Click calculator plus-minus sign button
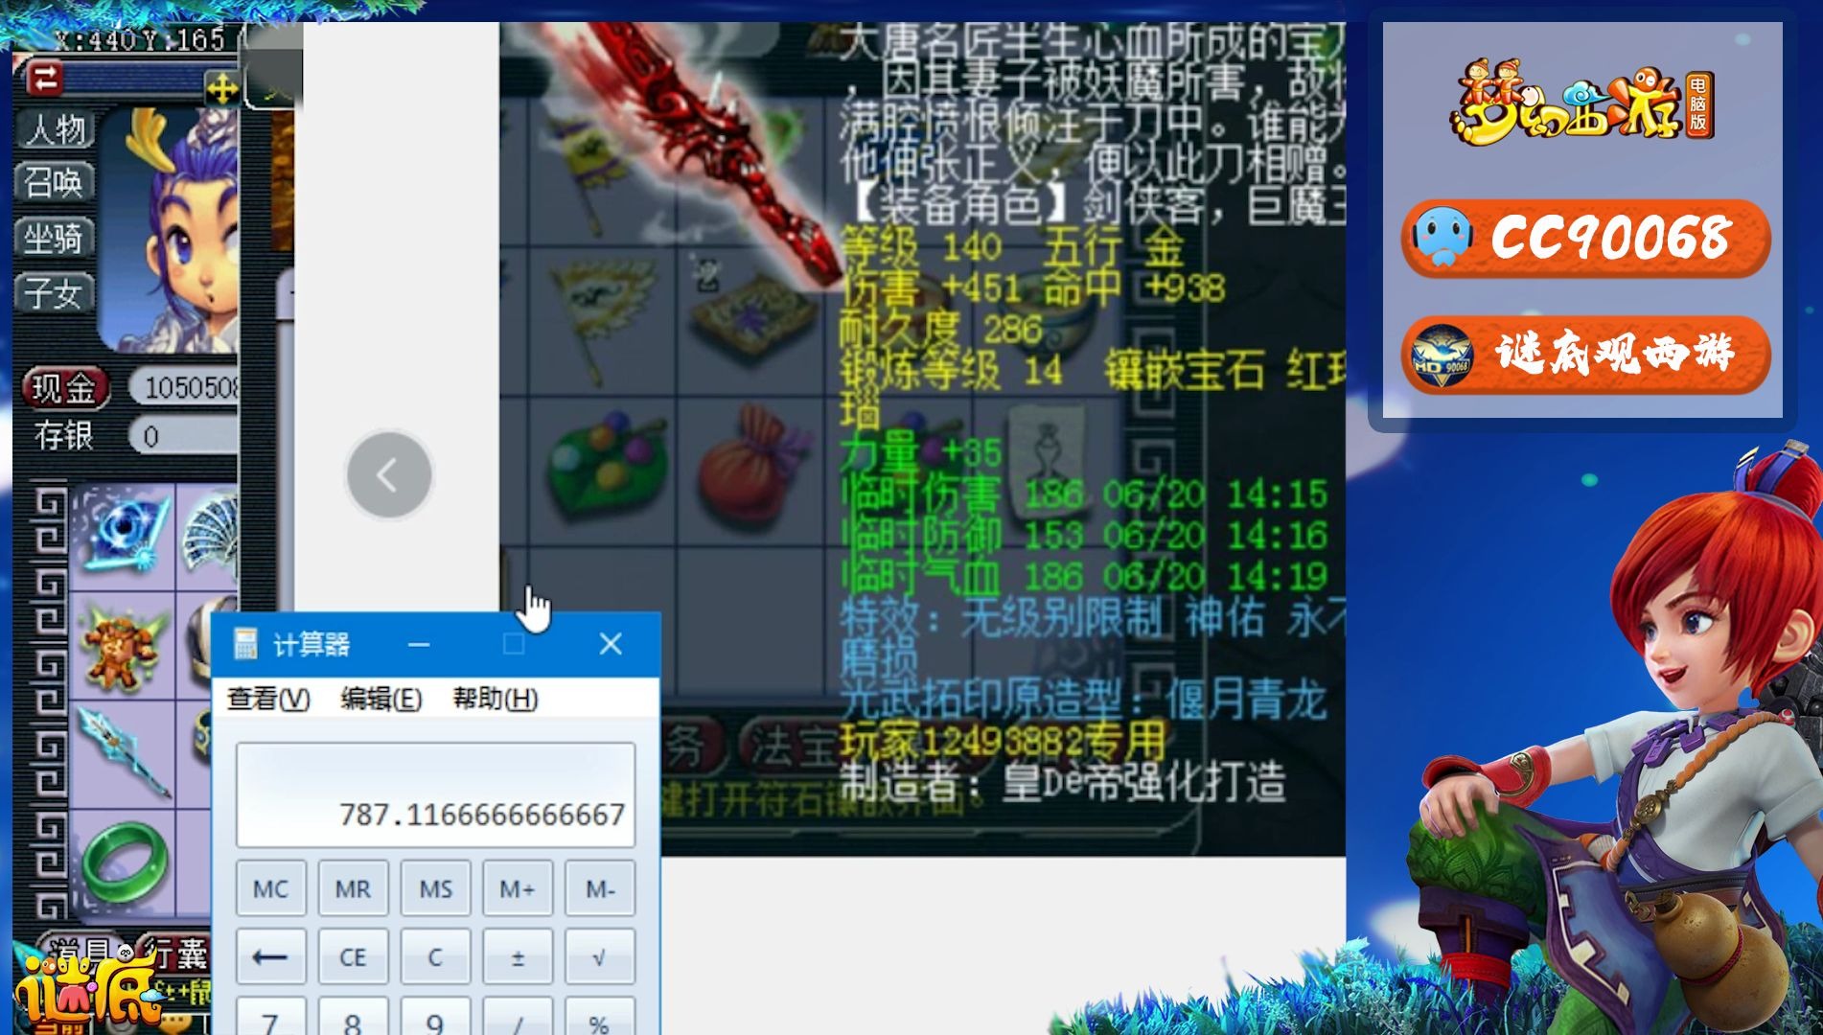 518,956
